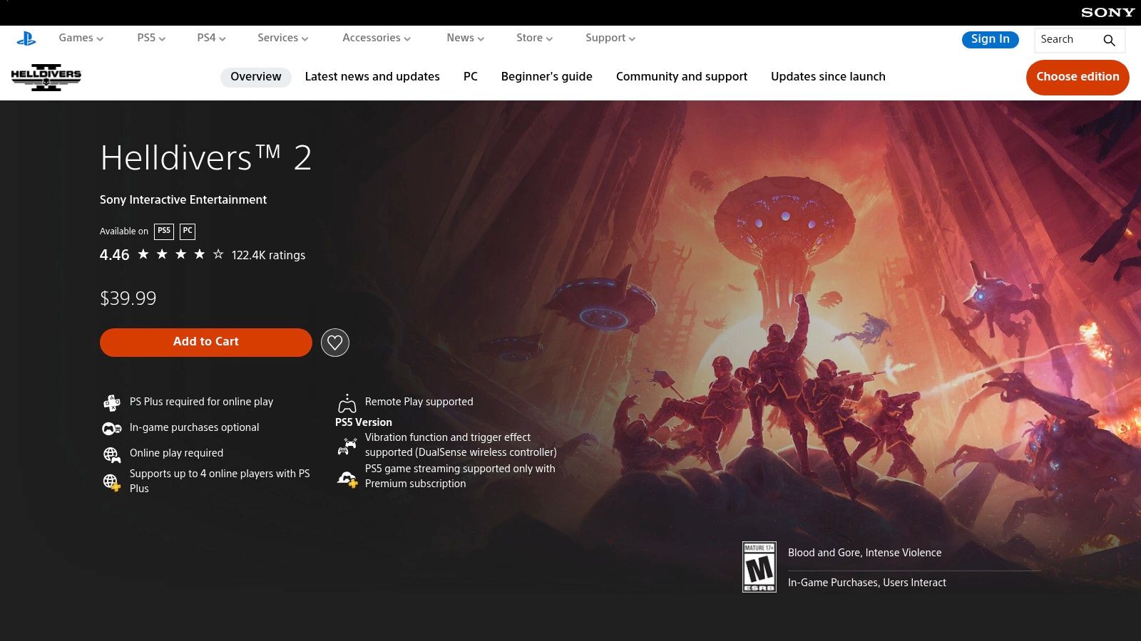Click the PS5 platform badge

[x=164, y=231]
